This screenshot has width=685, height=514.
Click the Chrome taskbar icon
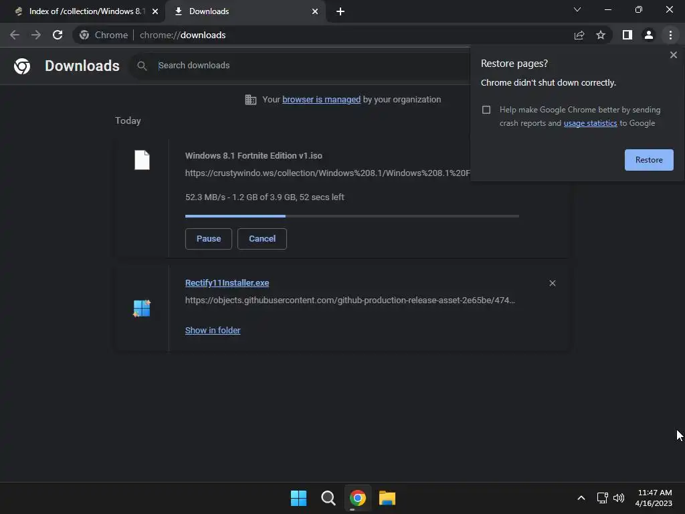click(x=358, y=498)
